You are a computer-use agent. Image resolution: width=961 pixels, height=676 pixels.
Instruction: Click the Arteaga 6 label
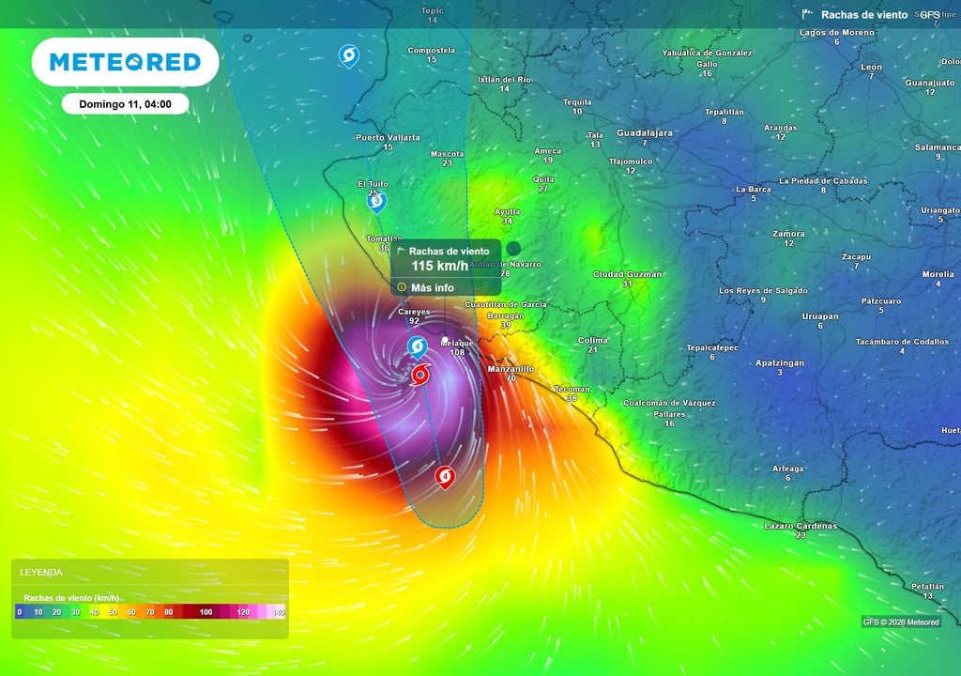click(x=788, y=473)
